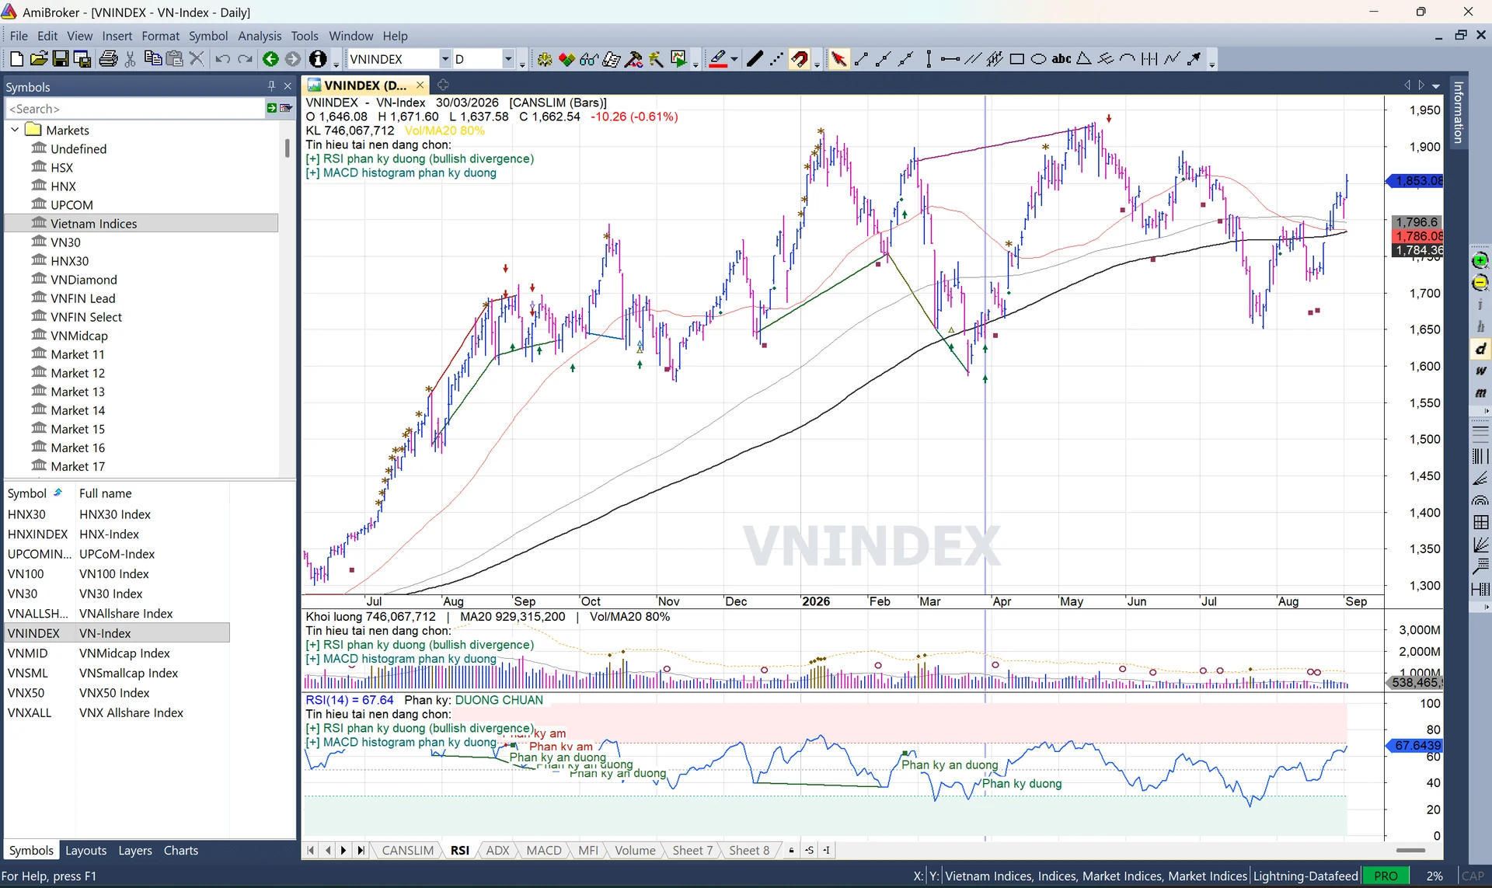Select the trend line drawing tool

(x=861, y=59)
